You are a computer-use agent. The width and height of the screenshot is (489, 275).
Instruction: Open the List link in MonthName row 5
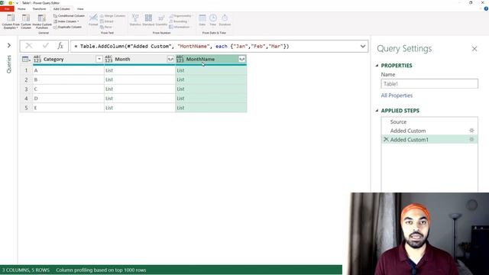tap(180, 108)
